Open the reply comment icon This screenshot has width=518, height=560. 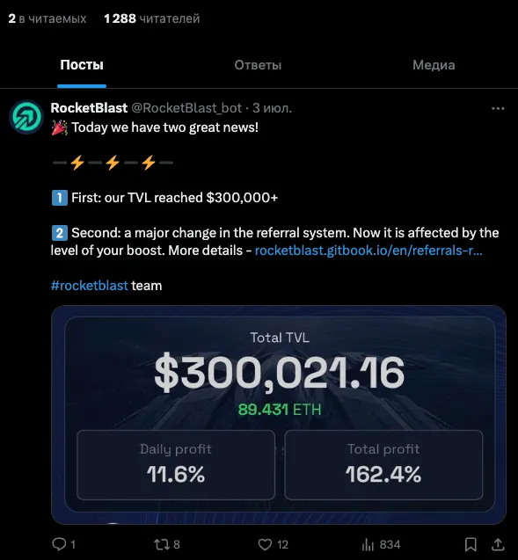tap(59, 544)
